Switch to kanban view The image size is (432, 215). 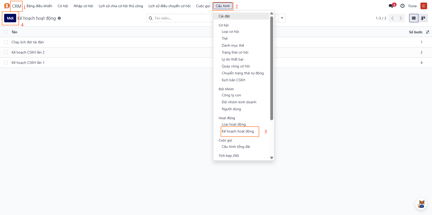click(x=423, y=18)
